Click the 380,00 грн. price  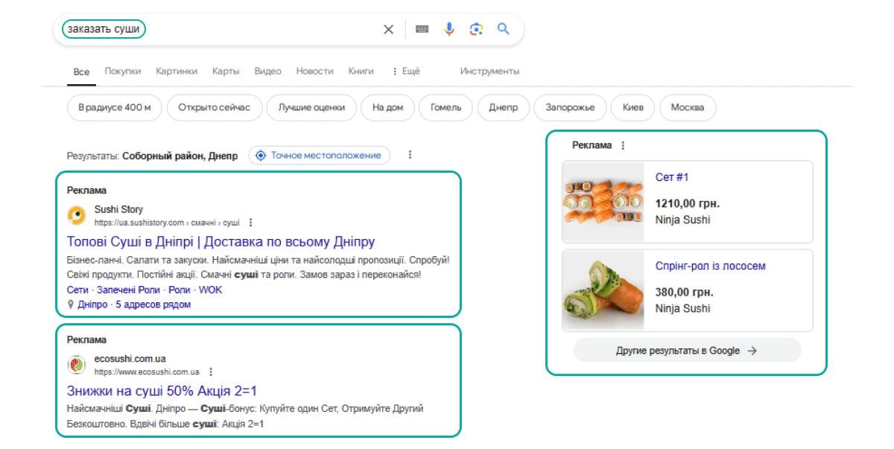pyautogui.click(x=684, y=292)
